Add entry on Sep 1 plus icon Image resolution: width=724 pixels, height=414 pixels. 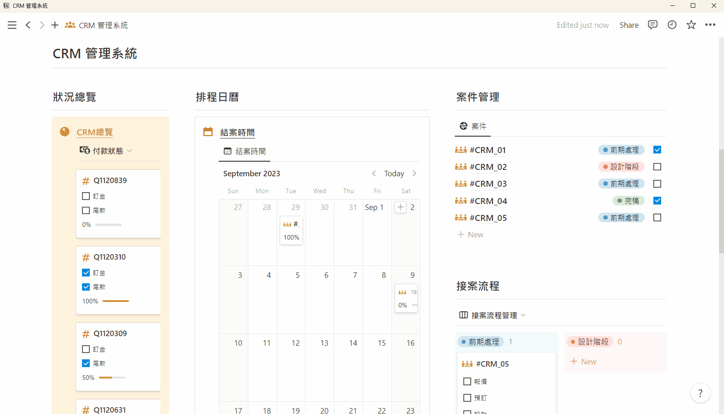(401, 207)
